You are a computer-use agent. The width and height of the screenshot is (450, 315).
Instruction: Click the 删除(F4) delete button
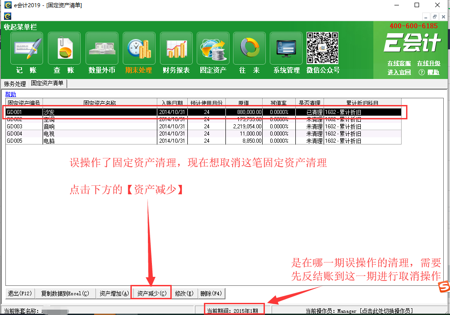point(211,293)
